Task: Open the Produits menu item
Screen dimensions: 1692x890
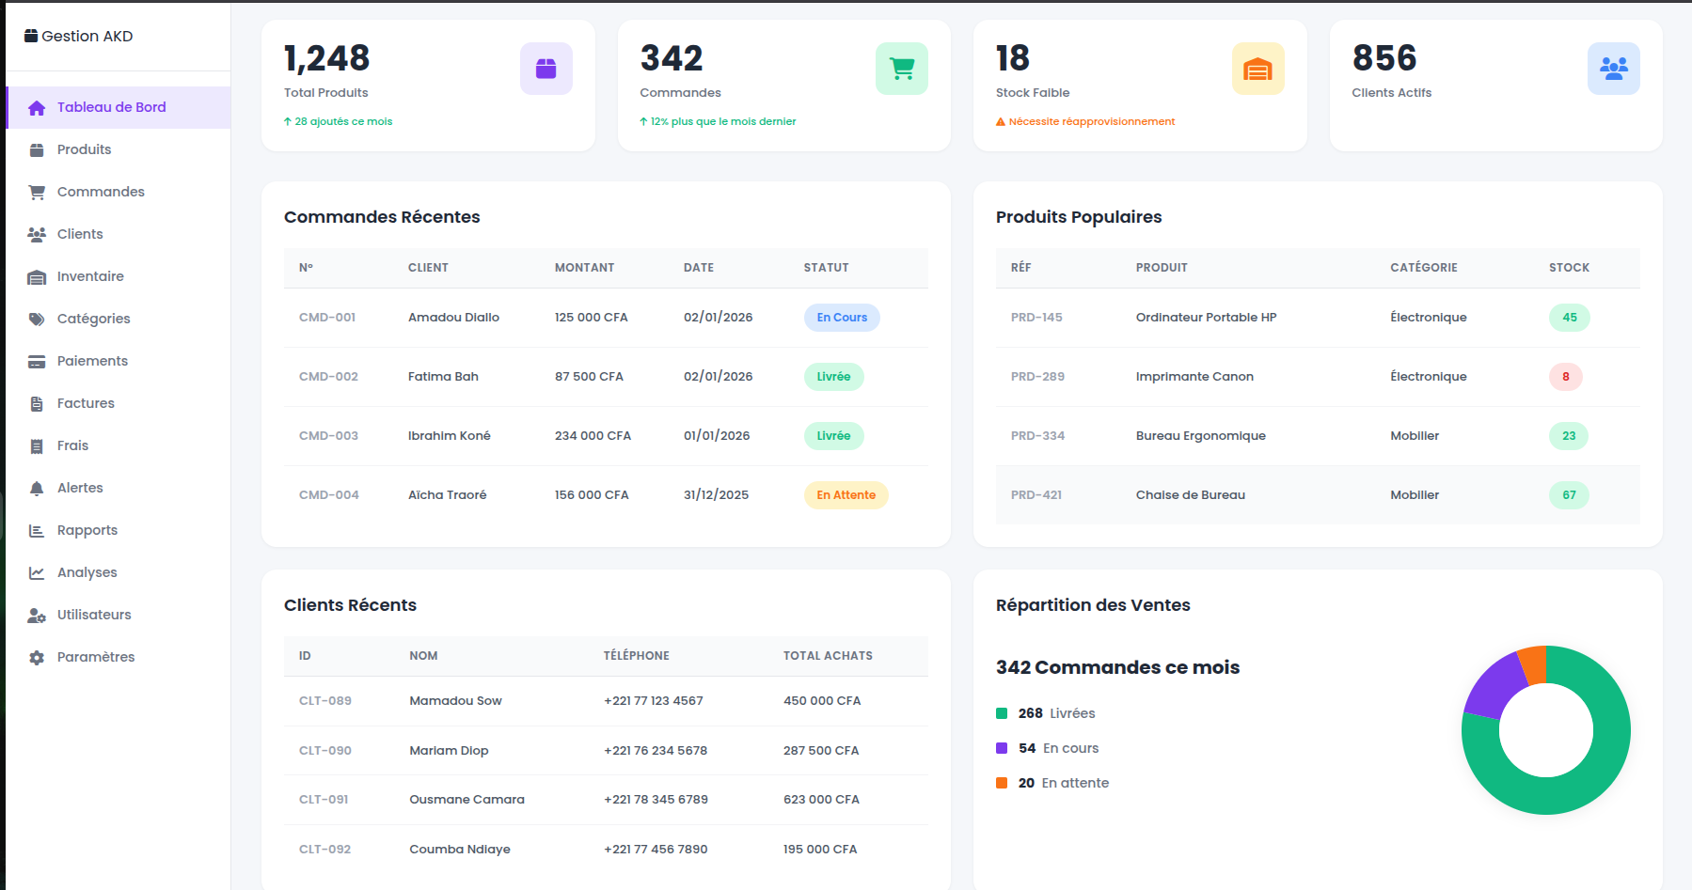Action: [84, 149]
